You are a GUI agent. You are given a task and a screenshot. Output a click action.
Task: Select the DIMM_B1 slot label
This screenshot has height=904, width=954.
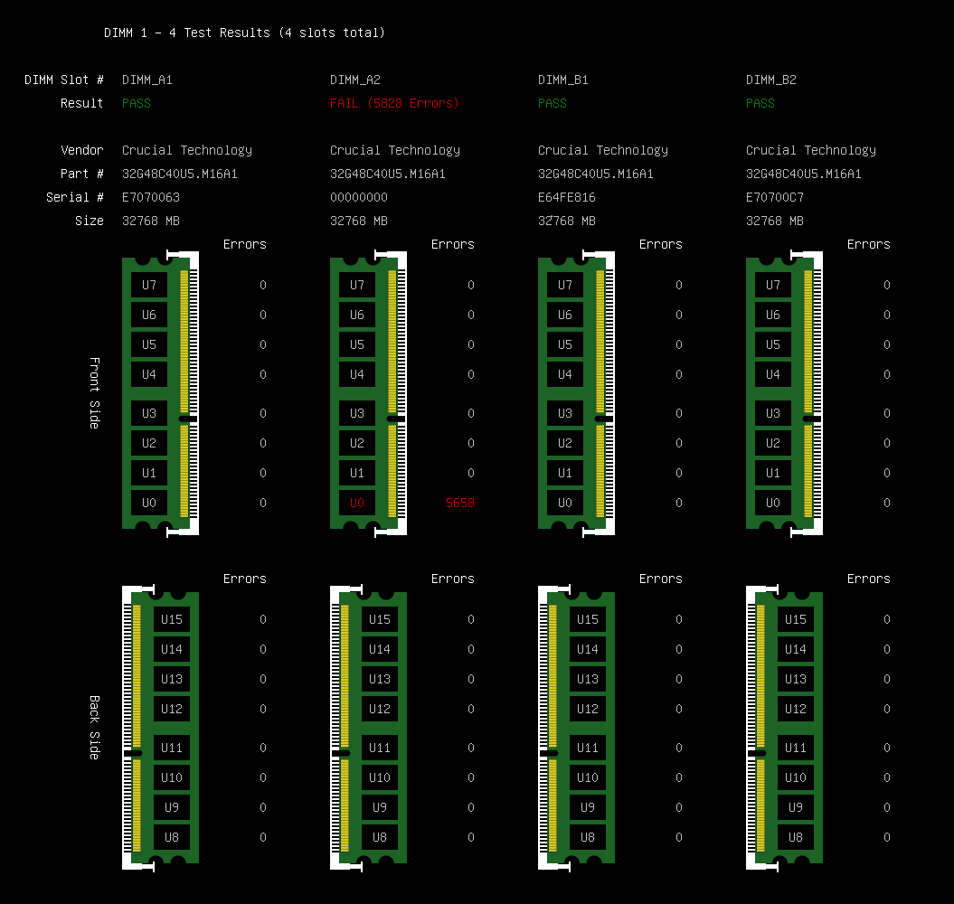[563, 80]
